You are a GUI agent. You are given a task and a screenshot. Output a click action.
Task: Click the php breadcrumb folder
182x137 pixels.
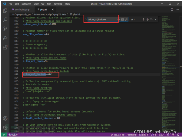pyautogui.click(x=50, y=15)
